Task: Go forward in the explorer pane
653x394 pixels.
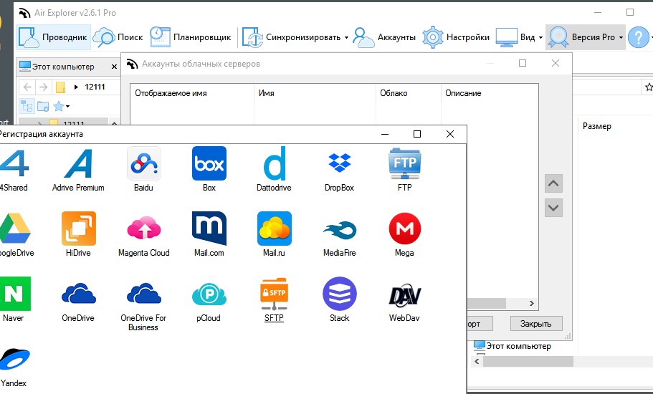Action: click(x=43, y=87)
